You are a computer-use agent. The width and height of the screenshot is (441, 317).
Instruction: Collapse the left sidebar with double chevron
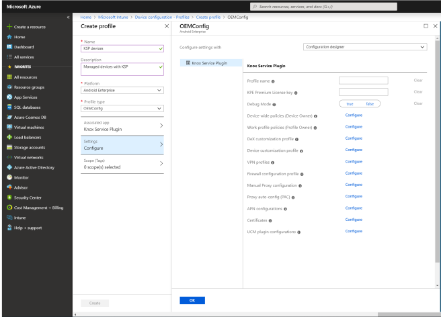pos(68,17)
